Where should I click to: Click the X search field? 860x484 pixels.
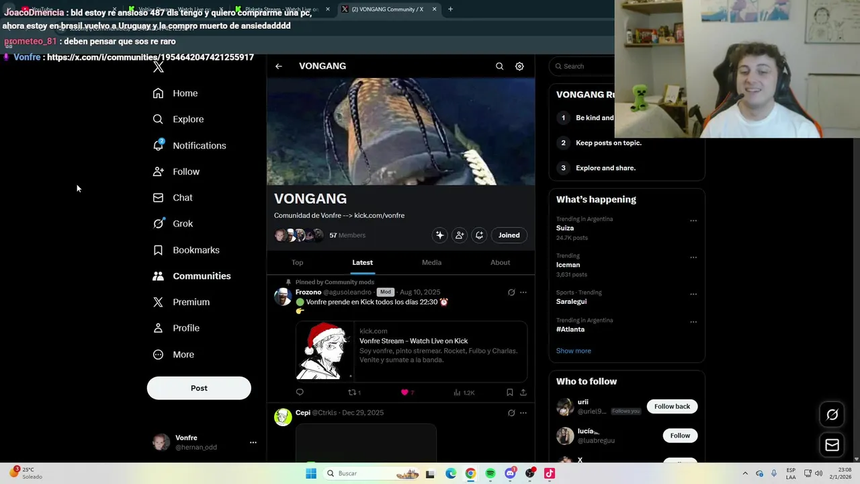(x=582, y=66)
